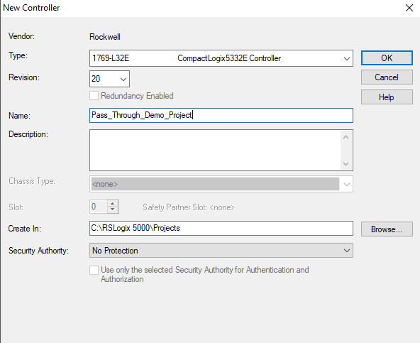Viewport: 420px width, 343px height.
Task: Open the Chassis Type dropdown arrow
Action: click(347, 184)
